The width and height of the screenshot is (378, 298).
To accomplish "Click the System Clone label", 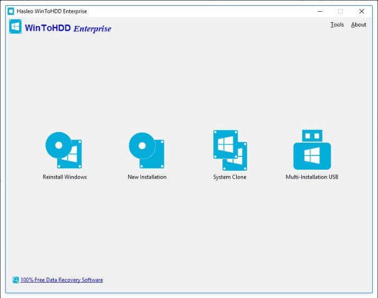I will tap(230, 177).
